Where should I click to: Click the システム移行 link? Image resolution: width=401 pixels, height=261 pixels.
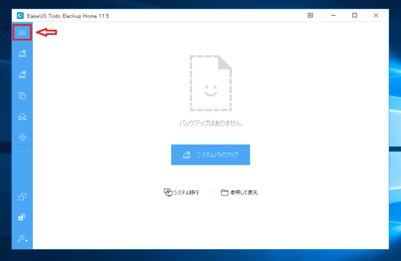click(x=182, y=192)
